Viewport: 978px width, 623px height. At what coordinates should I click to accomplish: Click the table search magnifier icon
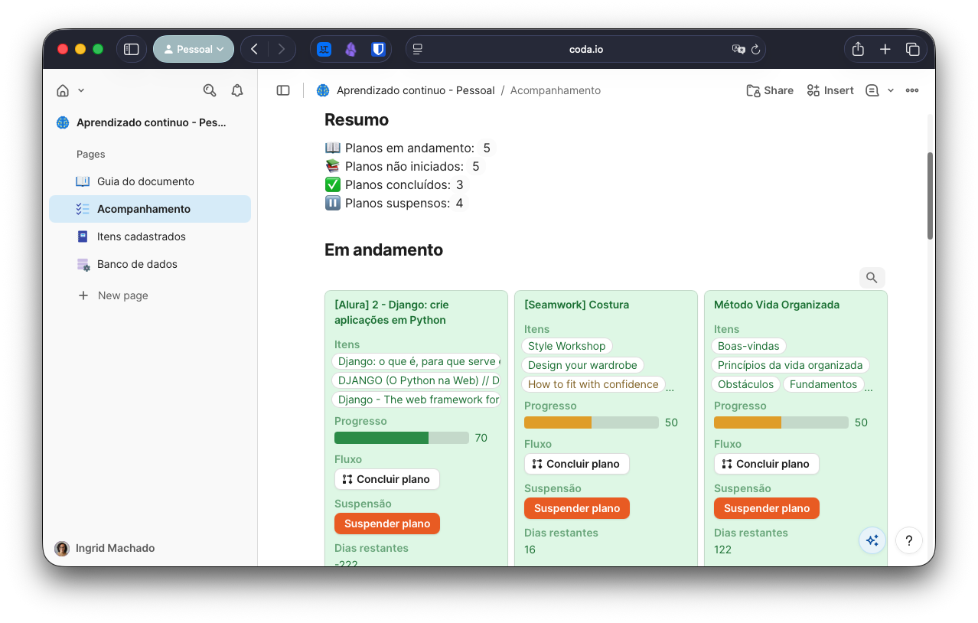pyautogui.click(x=872, y=277)
